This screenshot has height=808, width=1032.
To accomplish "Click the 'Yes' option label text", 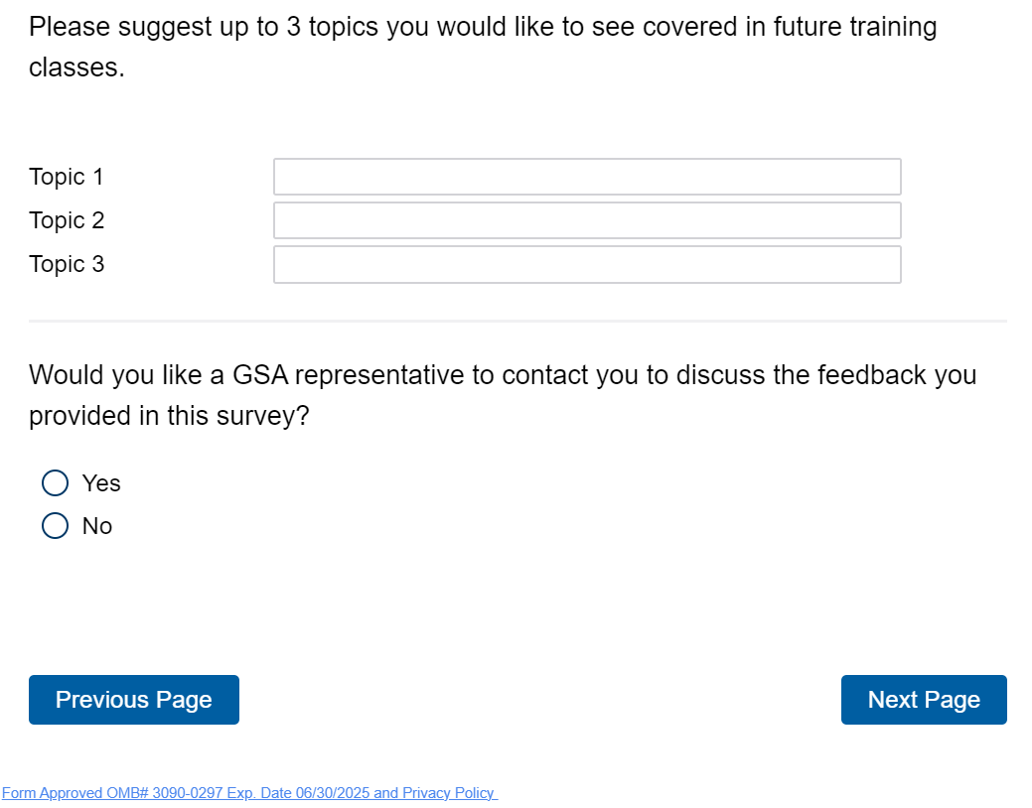I will tap(101, 483).
